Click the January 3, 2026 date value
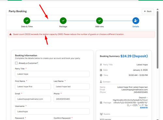 (x=140, y=70)
